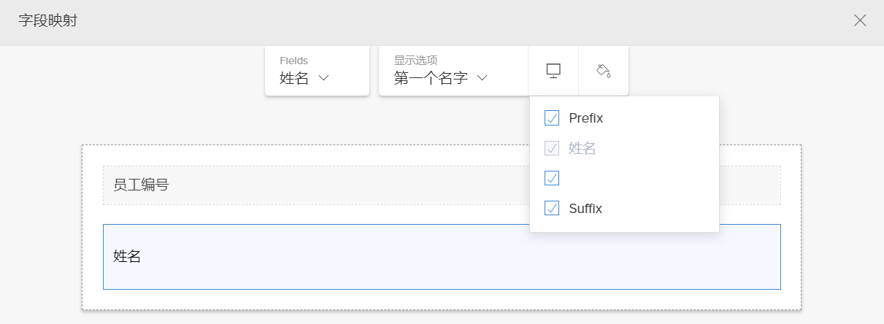
Task: Click the chevron beside 第一个名字
Action: click(x=482, y=78)
